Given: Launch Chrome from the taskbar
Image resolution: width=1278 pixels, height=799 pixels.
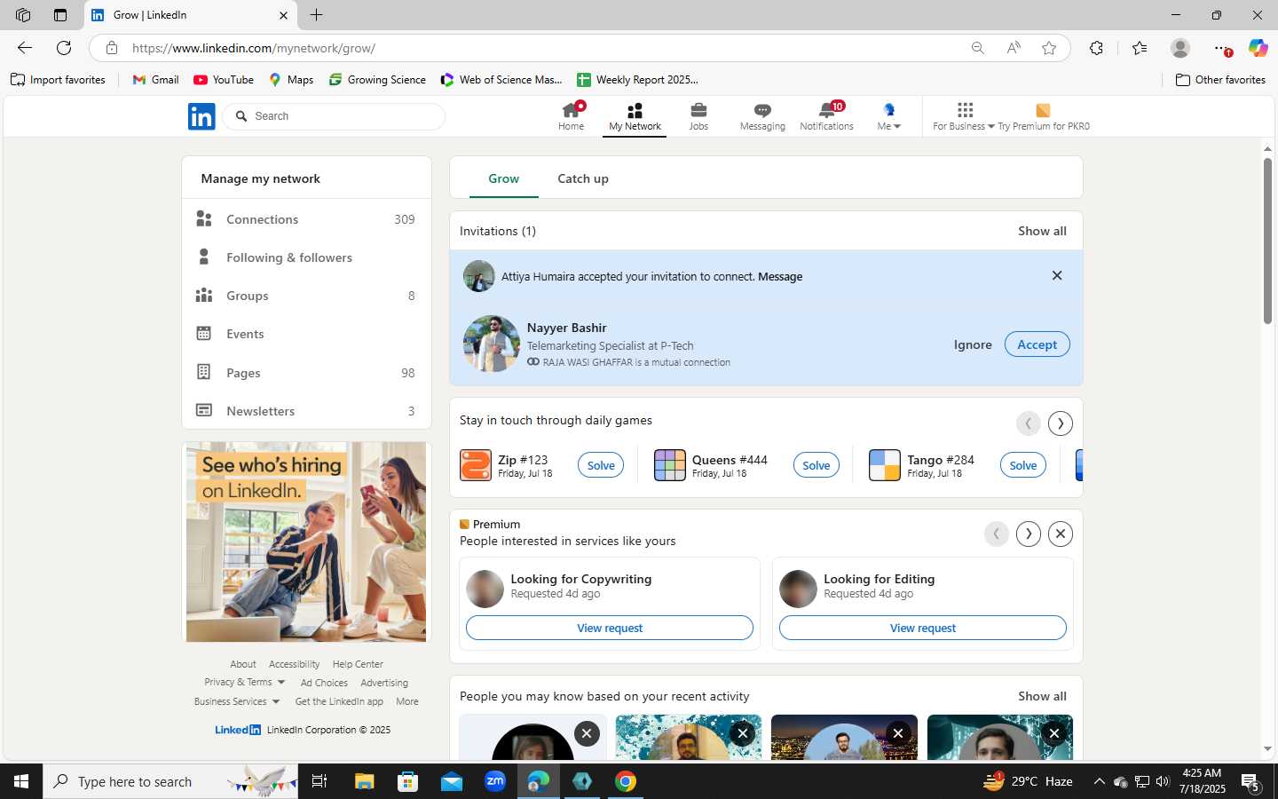Looking at the screenshot, I should tap(626, 781).
